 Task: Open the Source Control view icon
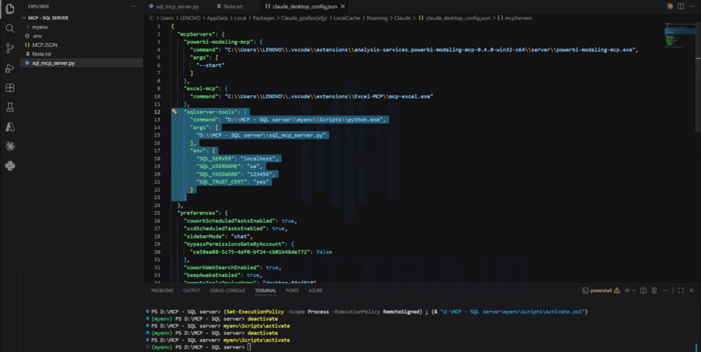[10, 48]
